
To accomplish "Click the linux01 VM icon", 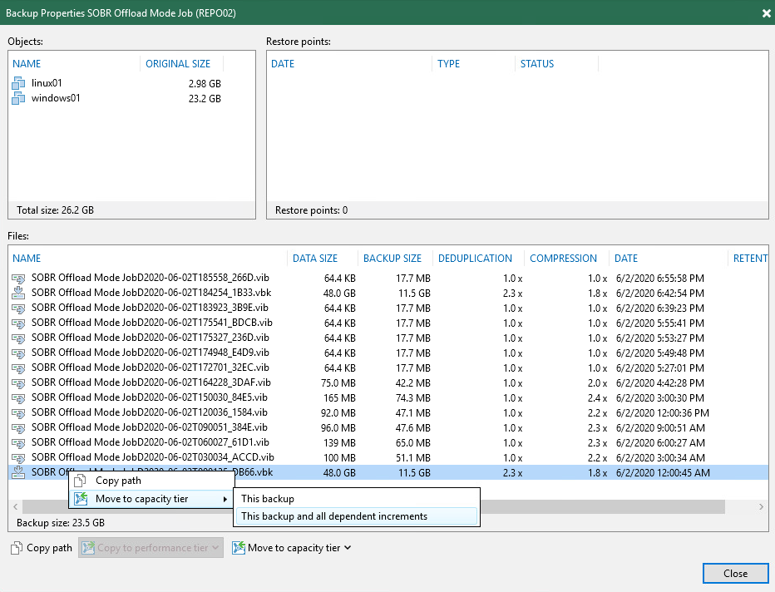I will tap(20, 83).
